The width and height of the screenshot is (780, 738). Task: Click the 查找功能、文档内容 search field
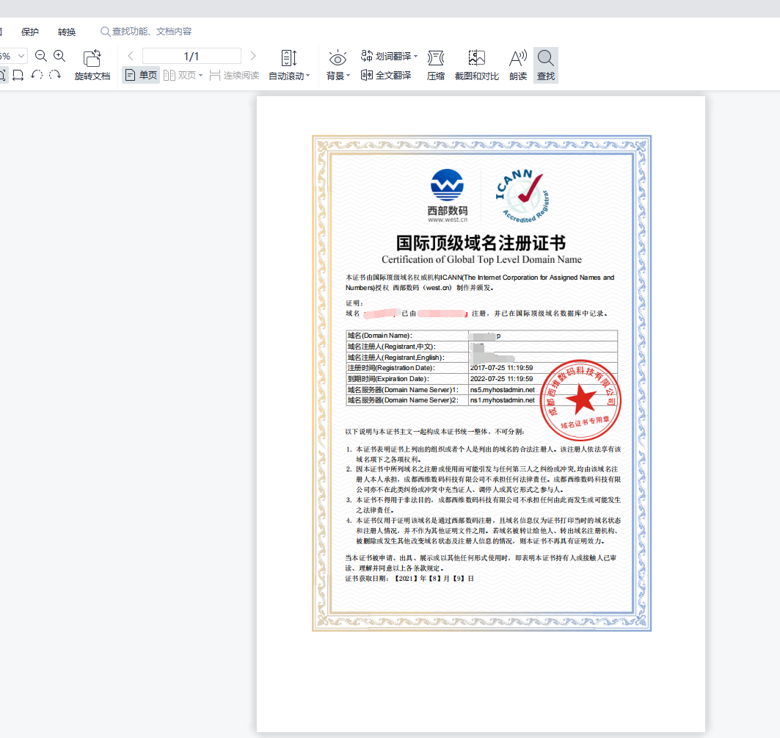click(x=151, y=32)
